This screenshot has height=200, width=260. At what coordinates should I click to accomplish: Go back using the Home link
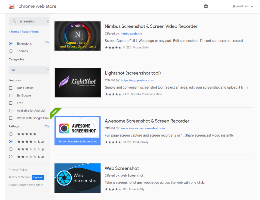click(x=14, y=31)
